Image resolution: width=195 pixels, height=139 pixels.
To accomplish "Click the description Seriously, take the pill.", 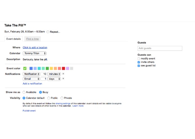I will point(35,59).
